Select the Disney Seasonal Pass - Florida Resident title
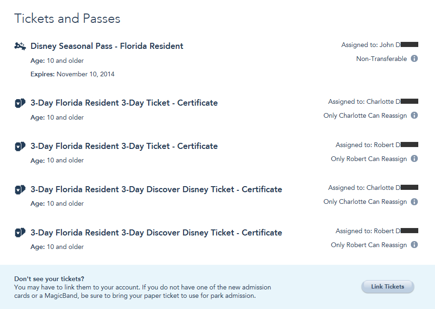Viewport: 435px width, 309px height. [107, 46]
